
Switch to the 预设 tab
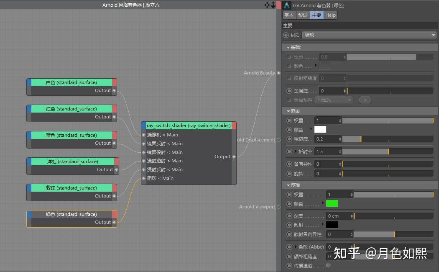tap(302, 15)
